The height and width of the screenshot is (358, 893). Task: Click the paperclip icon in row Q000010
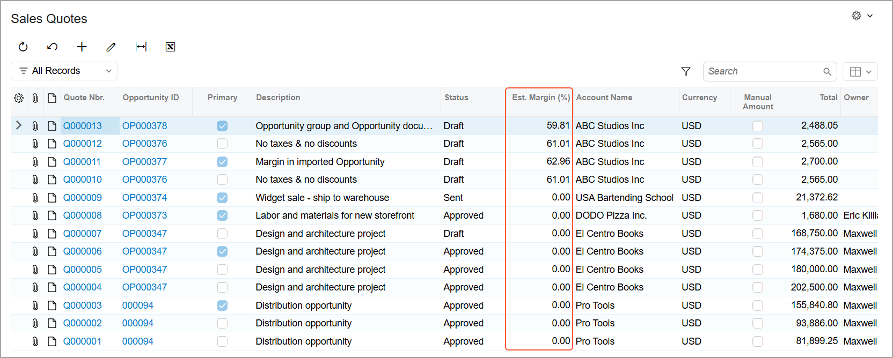(x=35, y=180)
